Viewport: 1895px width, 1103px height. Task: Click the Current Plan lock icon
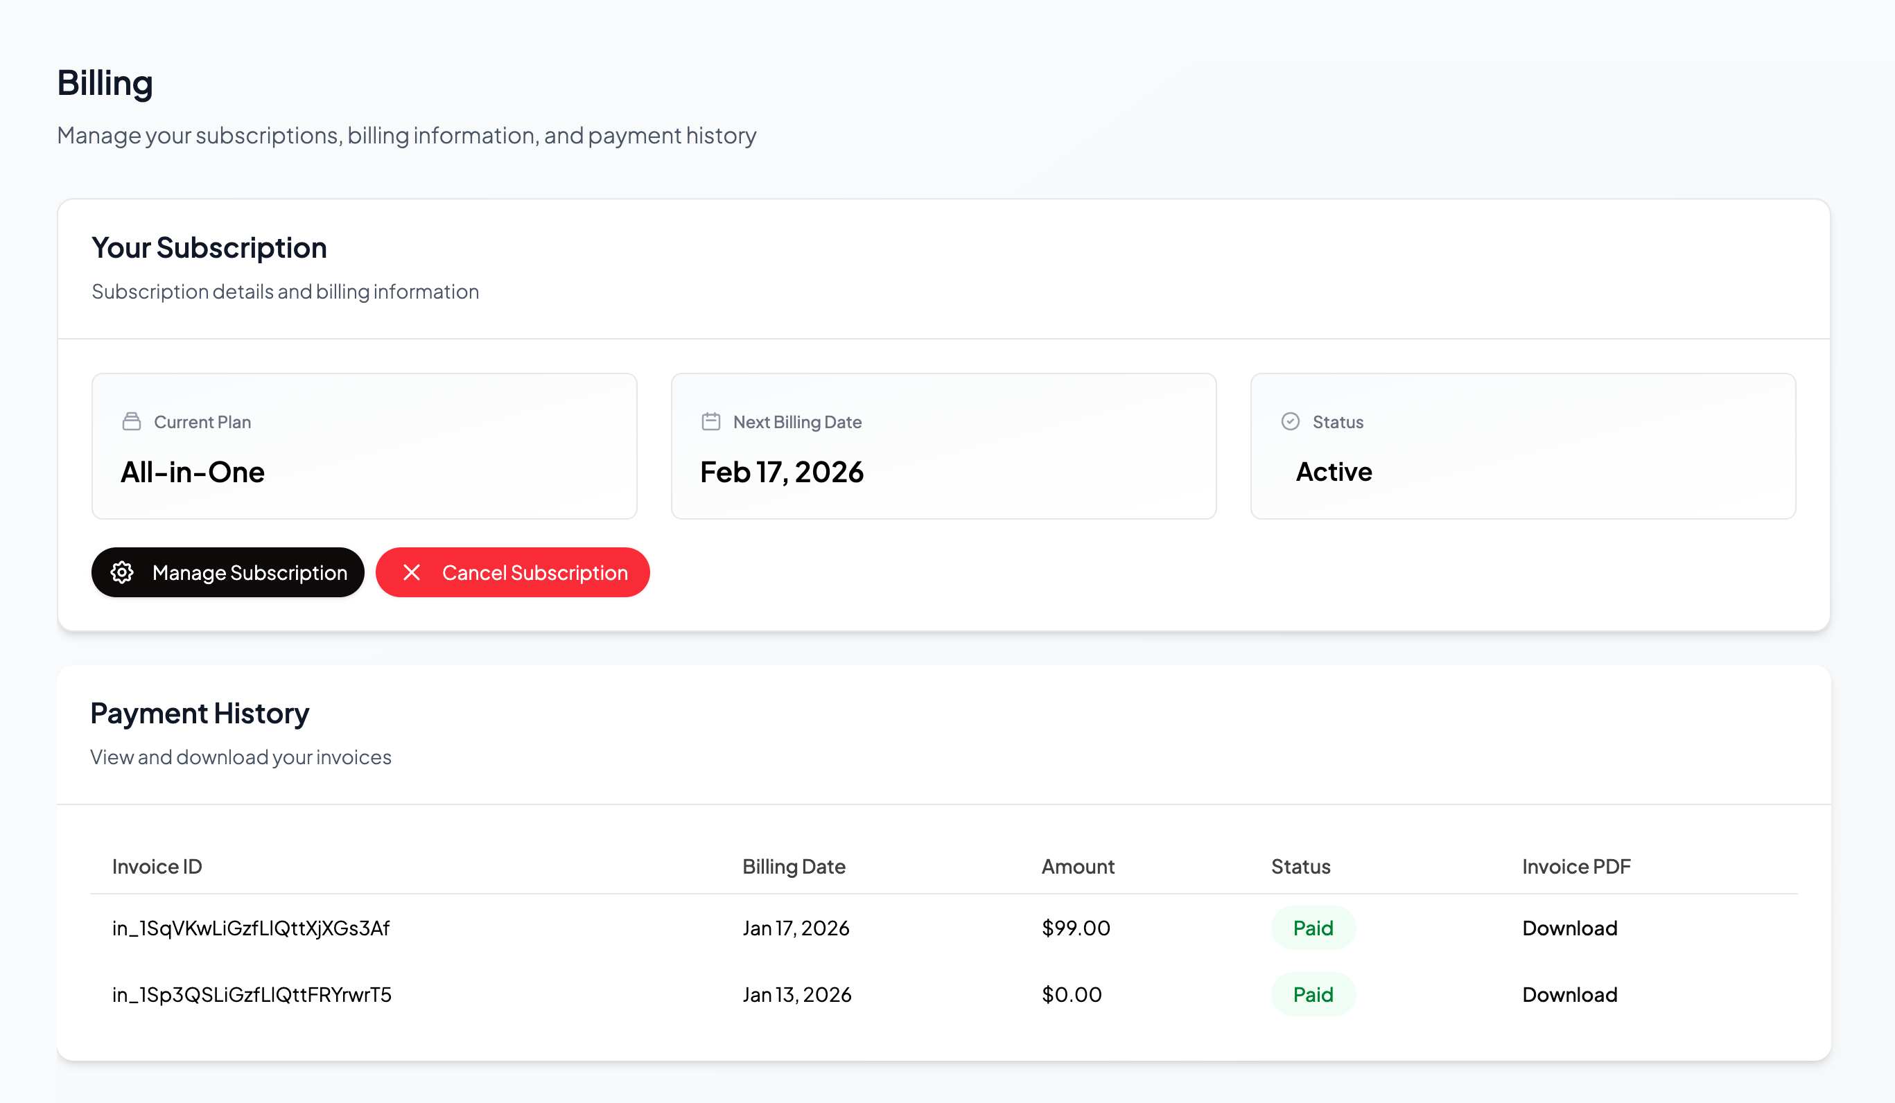point(132,421)
